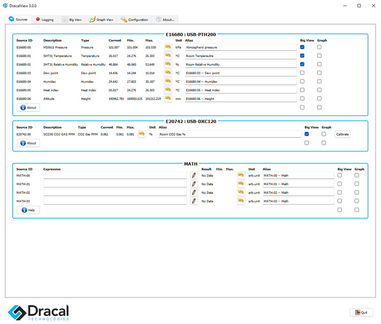
Task: Click the Calibrate button for CO2 sensor
Action: point(342,134)
